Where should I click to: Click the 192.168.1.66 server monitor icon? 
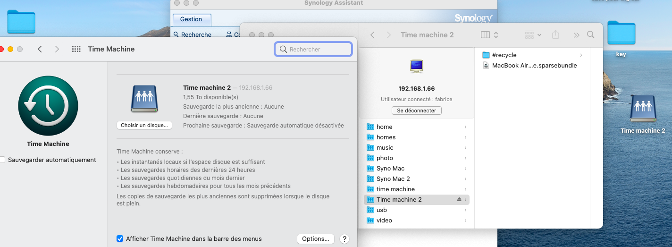tap(417, 66)
